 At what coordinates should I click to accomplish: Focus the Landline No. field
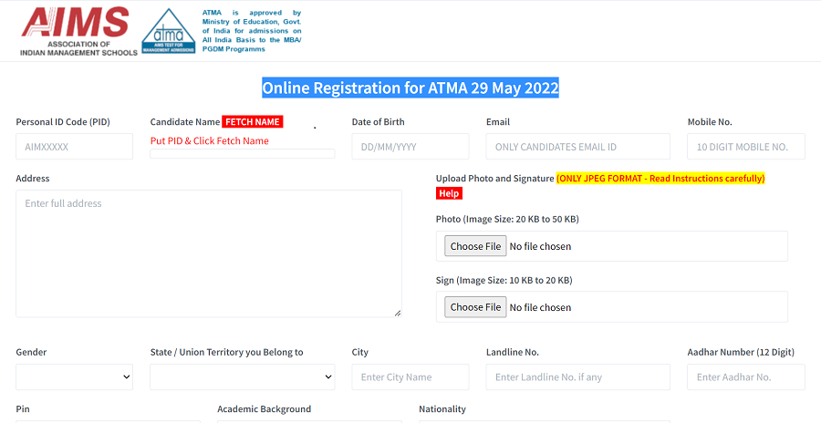pos(577,377)
